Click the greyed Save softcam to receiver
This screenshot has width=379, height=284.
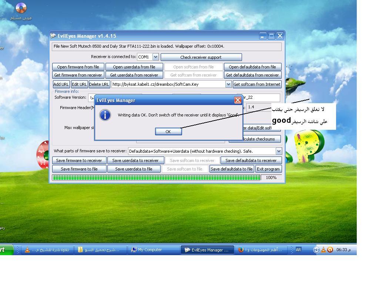click(192, 160)
